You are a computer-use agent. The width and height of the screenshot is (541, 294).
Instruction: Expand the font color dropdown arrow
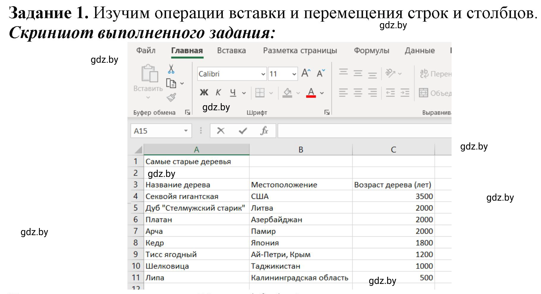click(x=322, y=93)
